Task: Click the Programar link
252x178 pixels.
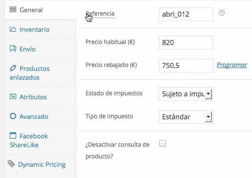Action: tap(232, 65)
